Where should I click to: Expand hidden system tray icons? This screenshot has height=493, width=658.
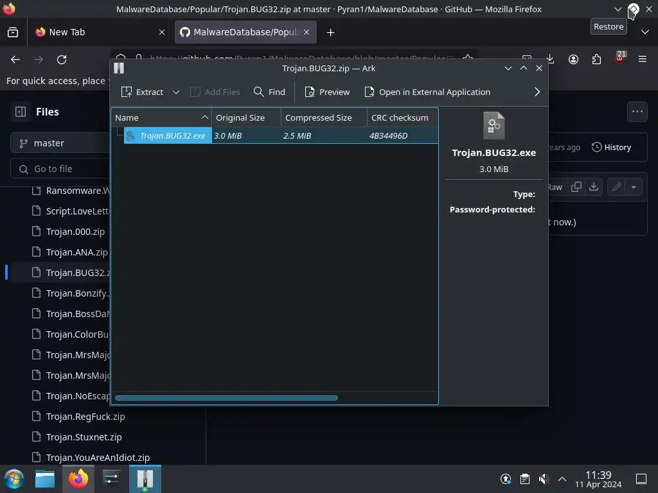[x=562, y=479]
